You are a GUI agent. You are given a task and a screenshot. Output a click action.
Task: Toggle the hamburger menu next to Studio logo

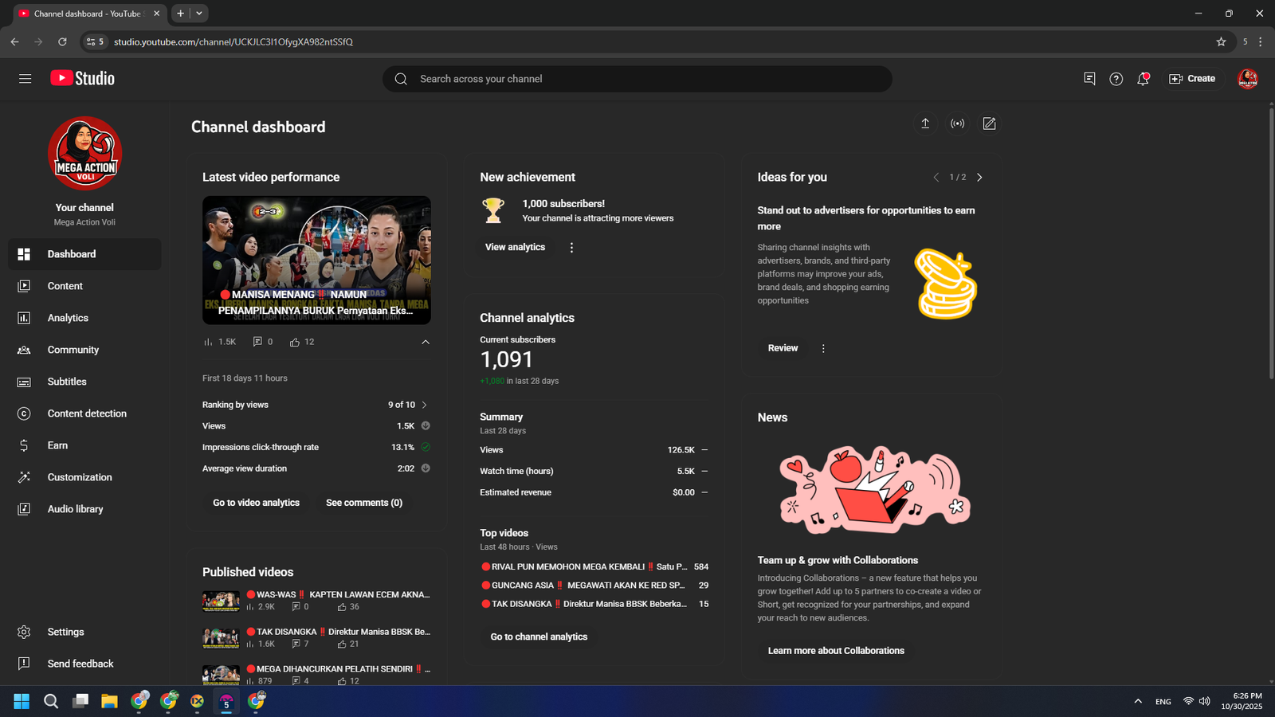(x=25, y=79)
